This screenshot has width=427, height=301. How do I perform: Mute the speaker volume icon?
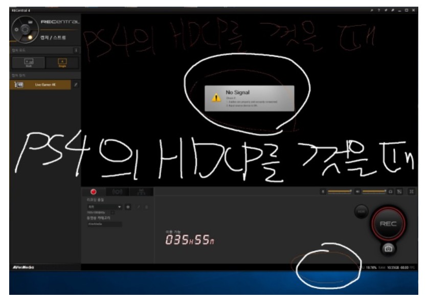click(357, 191)
